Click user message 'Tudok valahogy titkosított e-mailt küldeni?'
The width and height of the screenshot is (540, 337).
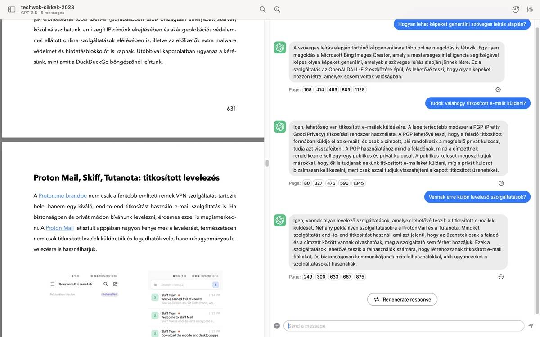click(x=478, y=103)
